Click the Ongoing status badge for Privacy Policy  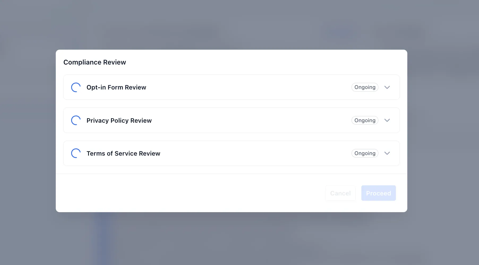(365, 120)
